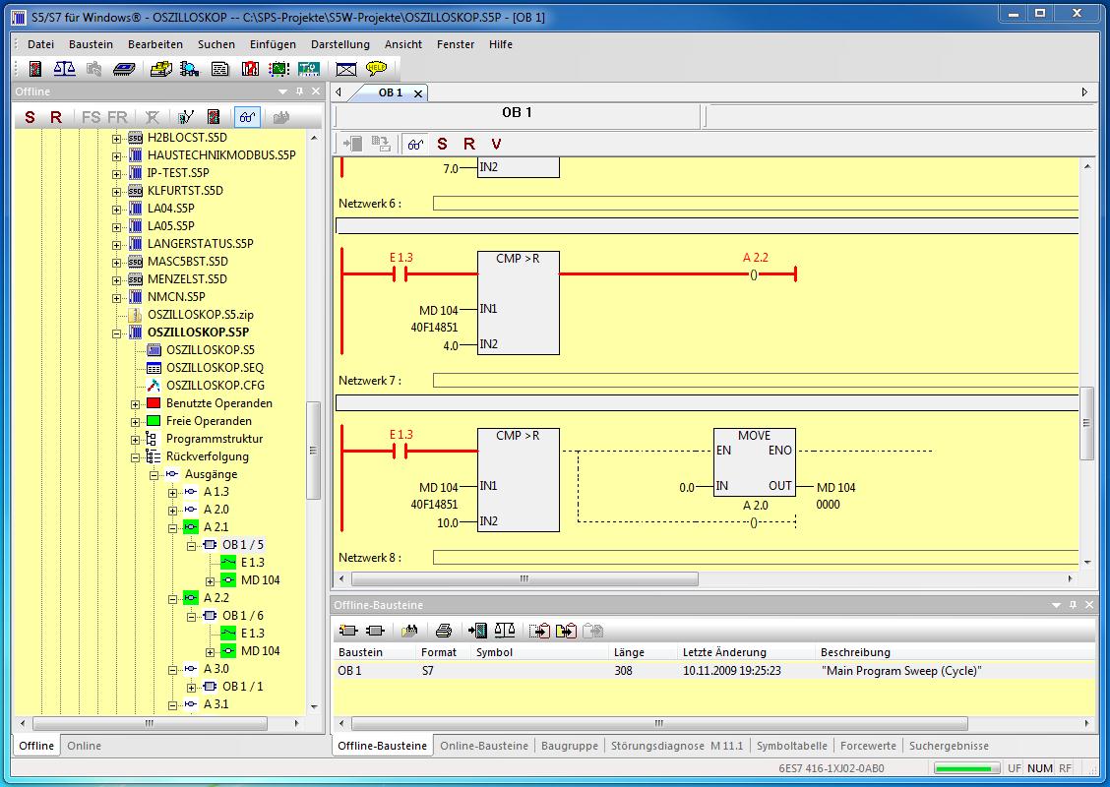The image size is (1110, 787).
Task: Expand the A 3.0 tree entry
Action: tap(174, 668)
